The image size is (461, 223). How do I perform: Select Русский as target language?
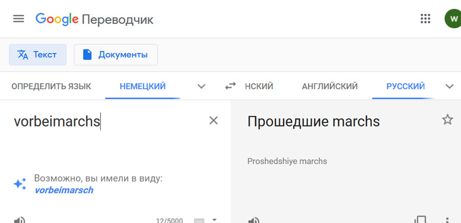(406, 86)
